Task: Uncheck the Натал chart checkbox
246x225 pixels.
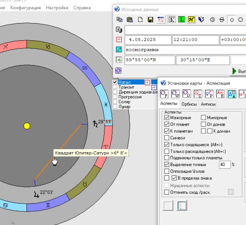Action: click(115, 82)
